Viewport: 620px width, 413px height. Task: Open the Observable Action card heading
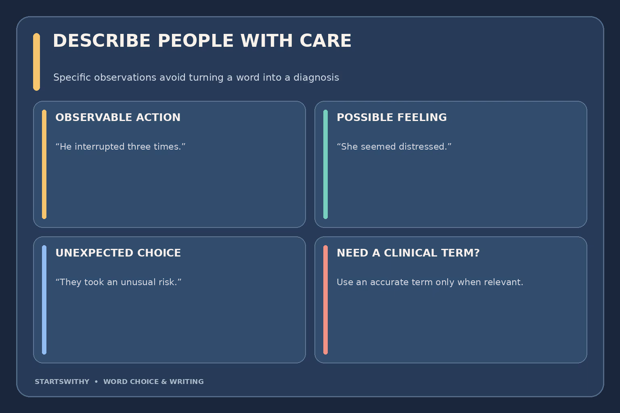coord(118,117)
